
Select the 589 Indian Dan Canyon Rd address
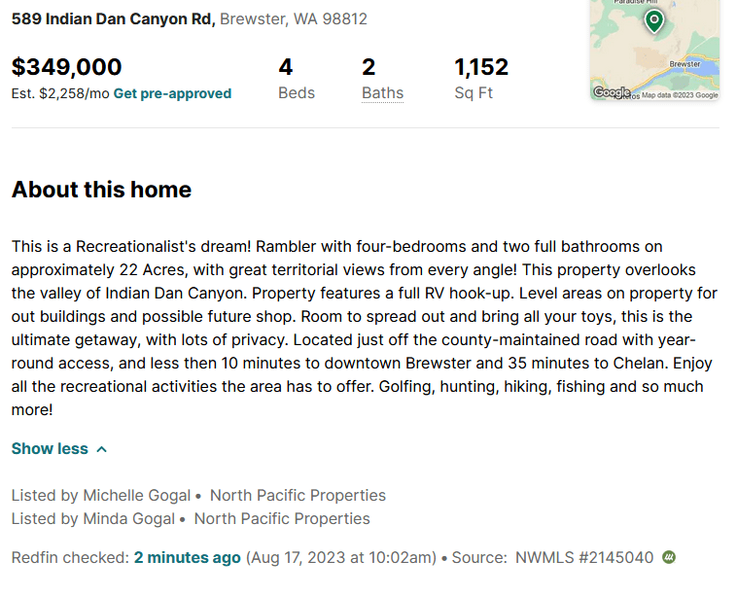(x=113, y=19)
